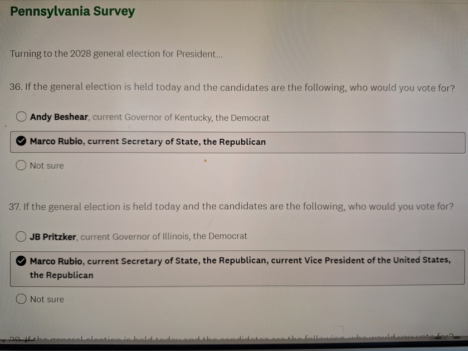Click the Governor of Kentucky description text
The width and height of the screenshot is (468, 351).
point(181,118)
